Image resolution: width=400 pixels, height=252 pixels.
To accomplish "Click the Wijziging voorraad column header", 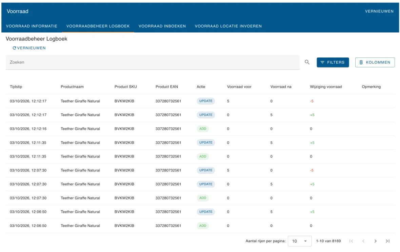I will [326, 87].
